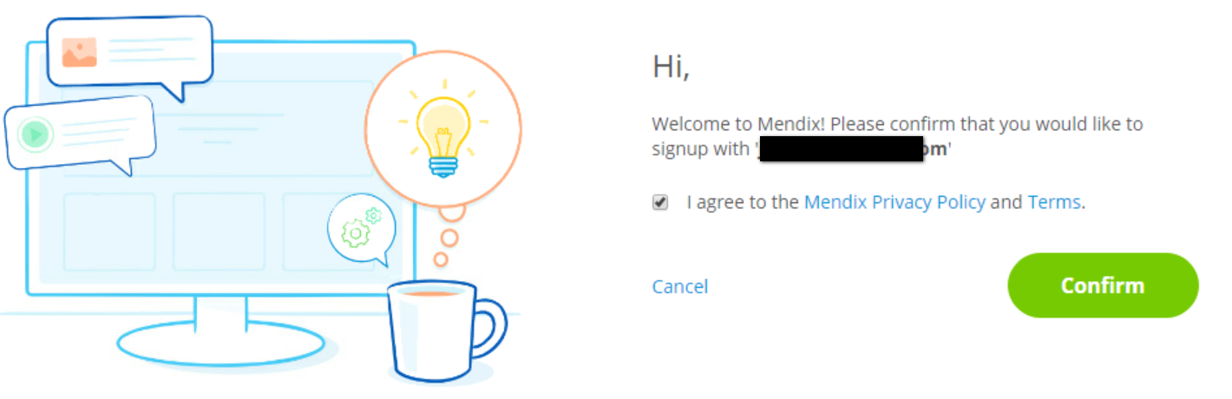The image size is (1232, 399).
Task: Click the green gears icon
Action: (362, 228)
